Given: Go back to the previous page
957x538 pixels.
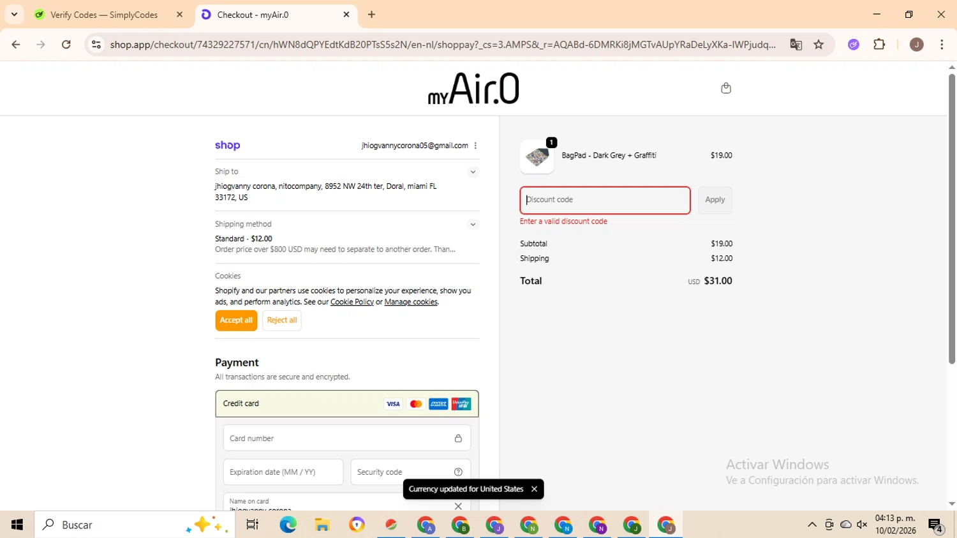Looking at the screenshot, I should pos(16,45).
